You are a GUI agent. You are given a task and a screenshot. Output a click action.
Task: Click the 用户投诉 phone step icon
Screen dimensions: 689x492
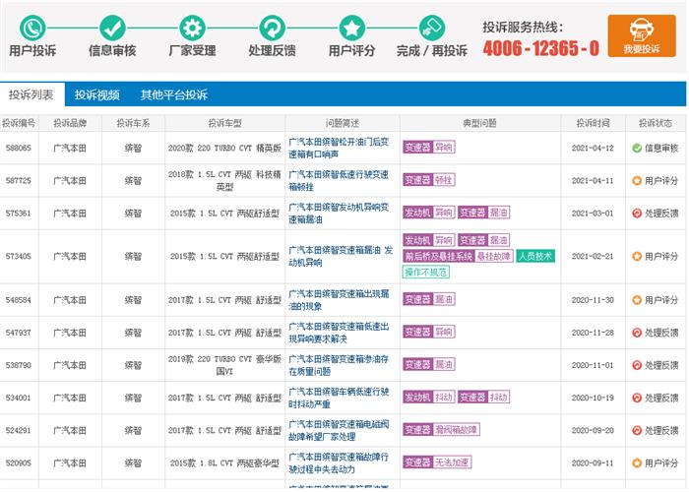[x=32, y=28]
